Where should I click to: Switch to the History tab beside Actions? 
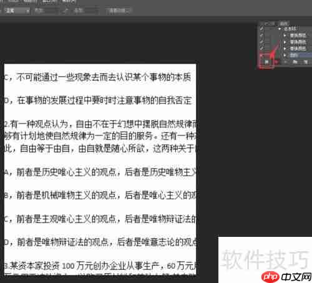tap(267, 24)
